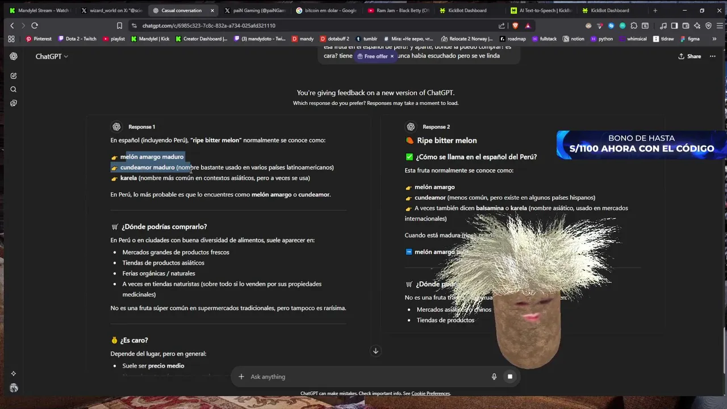Image resolution: width=727 pixels, height=409 pixels.
Task: Open the search chats magnifier icon
Action: [x=14, y=89]
